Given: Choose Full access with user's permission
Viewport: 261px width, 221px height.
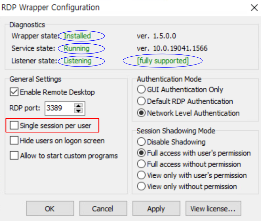Looking at the screenshot, I should click(141, 153).
